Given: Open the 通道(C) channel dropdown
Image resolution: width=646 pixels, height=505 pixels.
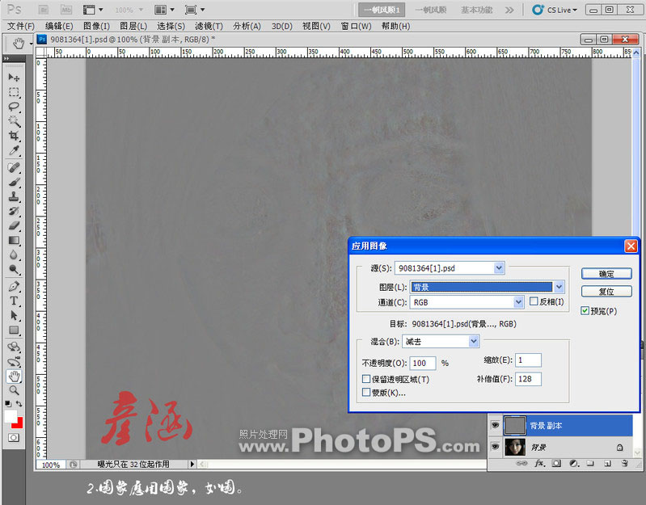Looking at the screenshot, I should click(x=467, y=302).
